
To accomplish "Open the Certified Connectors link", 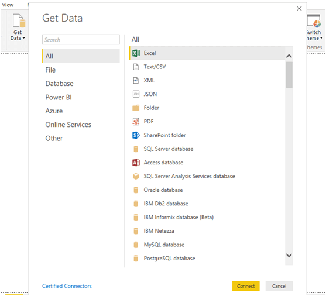I will pos(67,286).
